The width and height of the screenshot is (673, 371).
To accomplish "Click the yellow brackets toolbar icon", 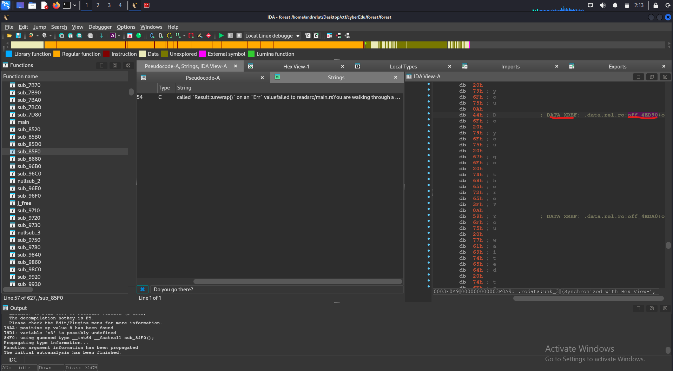I will coord(169,35).
